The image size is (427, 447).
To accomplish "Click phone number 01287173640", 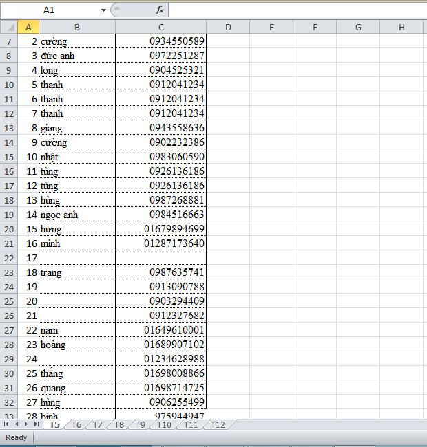I will [161, 243].
